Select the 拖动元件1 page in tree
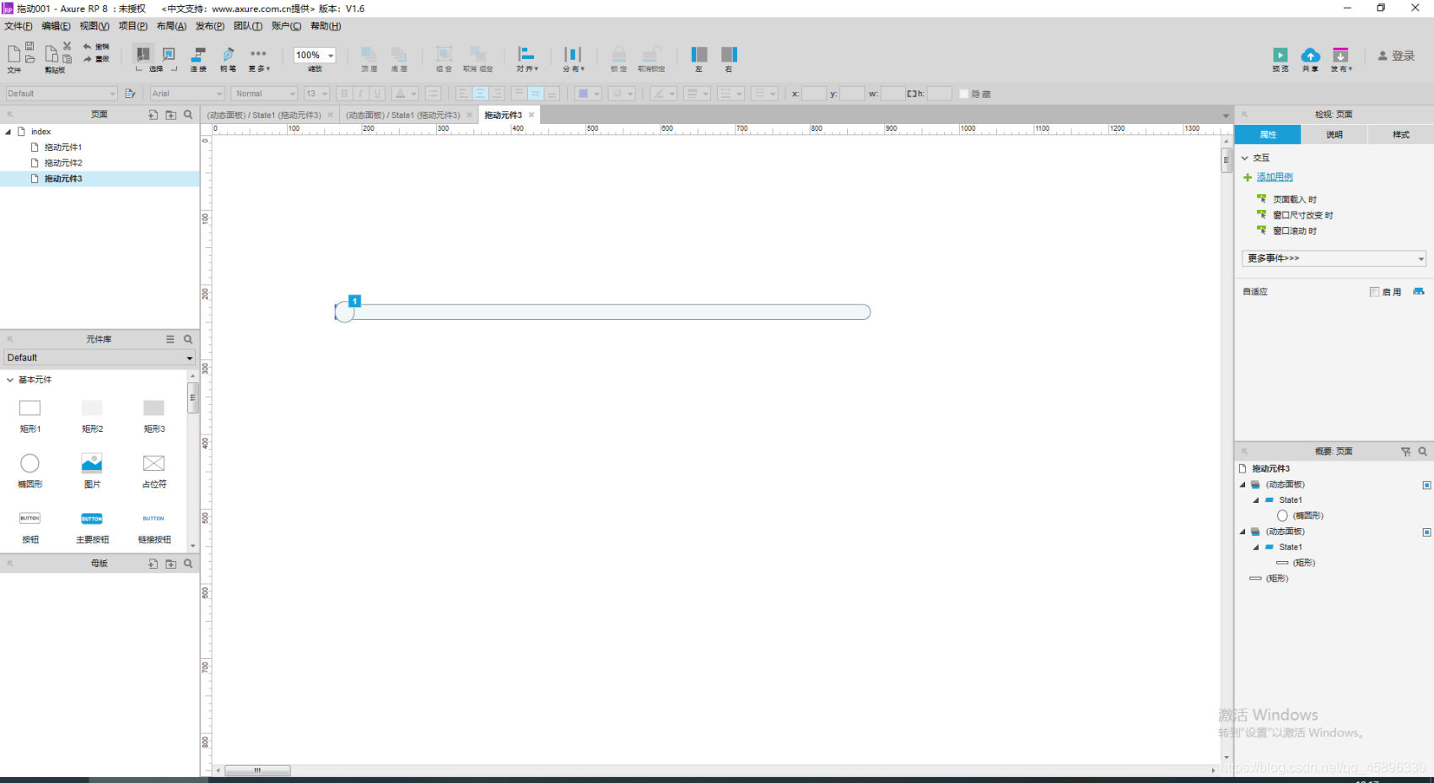 point(63,147)
